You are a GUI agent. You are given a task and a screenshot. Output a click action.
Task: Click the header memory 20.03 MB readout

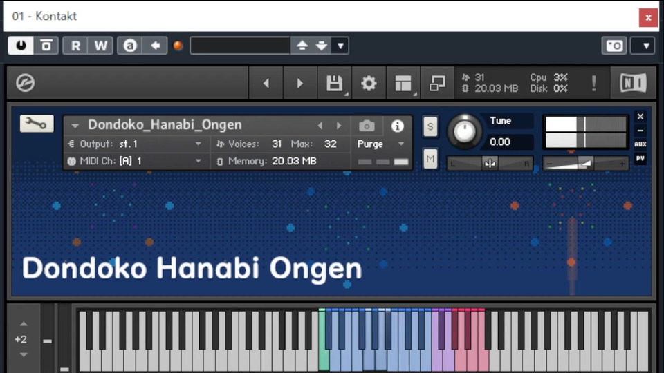pyautogui.click(x=496, y=88)
